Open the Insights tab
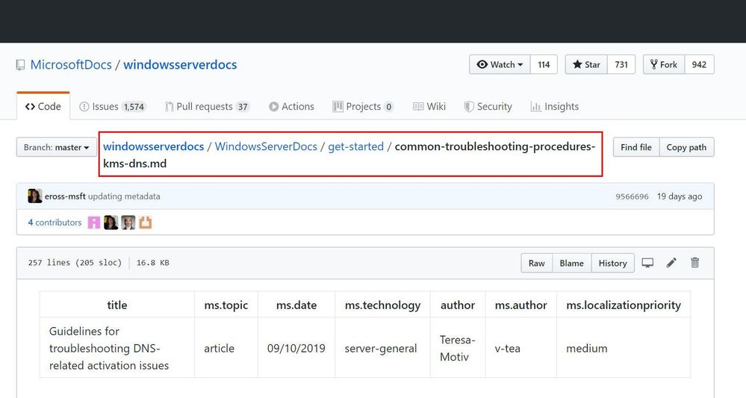 (555, 107)
